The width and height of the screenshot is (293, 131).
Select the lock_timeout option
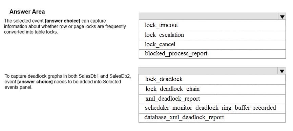(x=212, y=25)
